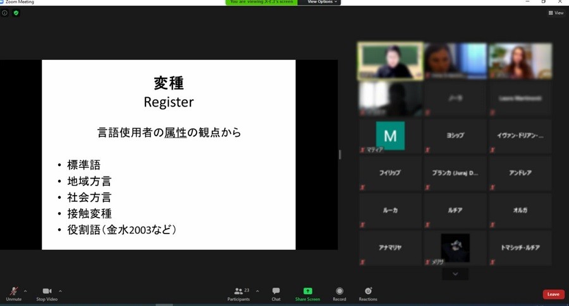This screenshot has width=569, height=306.
Task: Click the Participants icon
Action: [238, 291]
